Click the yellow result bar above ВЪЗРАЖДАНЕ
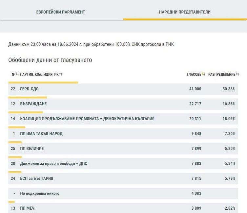The height and width of the screenshot is (213, 247). pyautogui.click(x=28, y=97)
